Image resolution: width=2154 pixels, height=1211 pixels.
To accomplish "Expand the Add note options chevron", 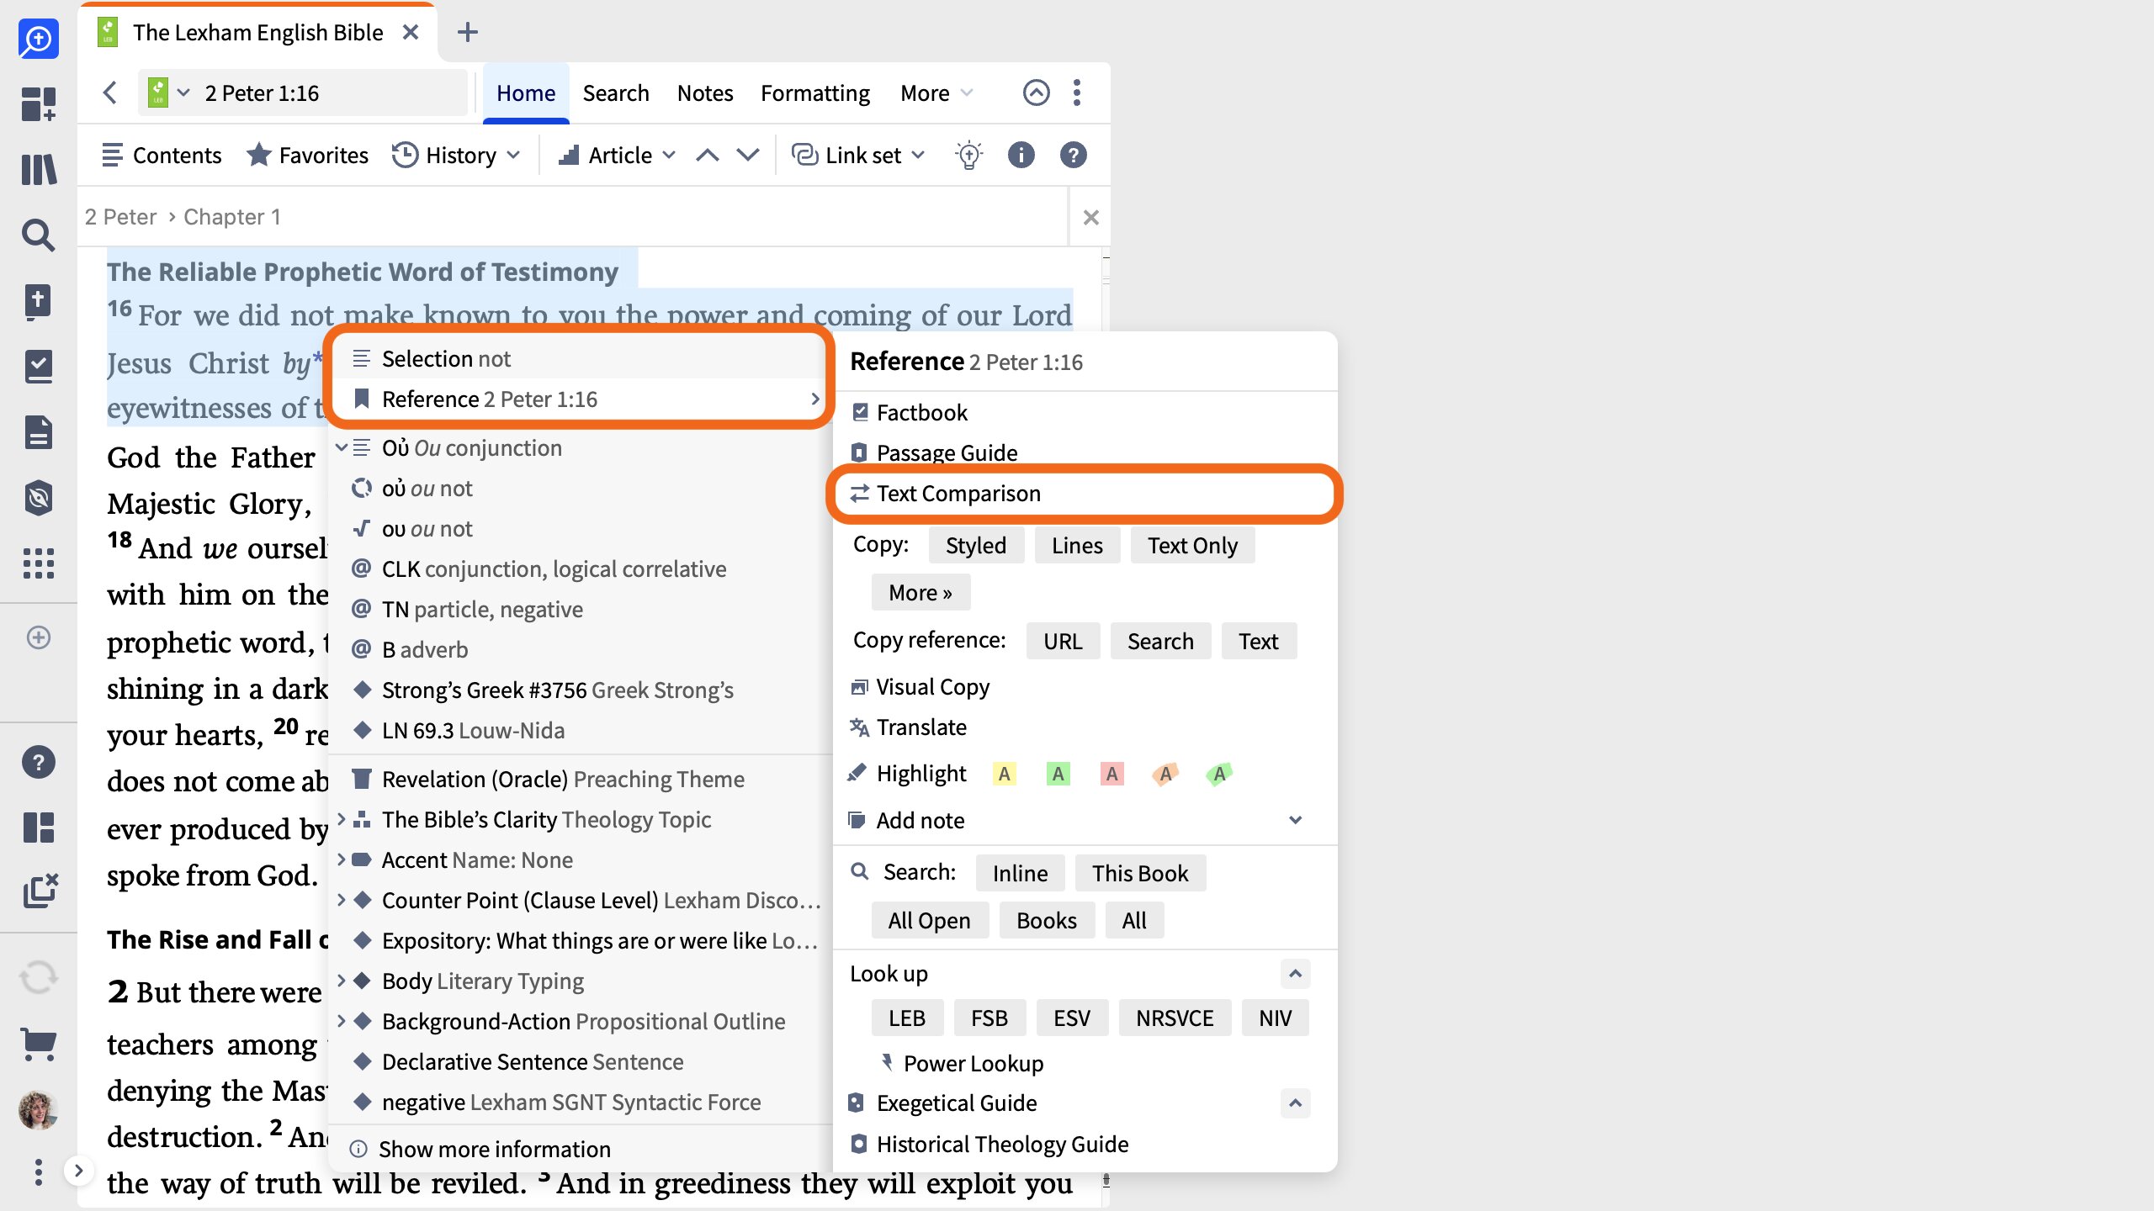I will pyautogui.click(x=1296, y=820).
